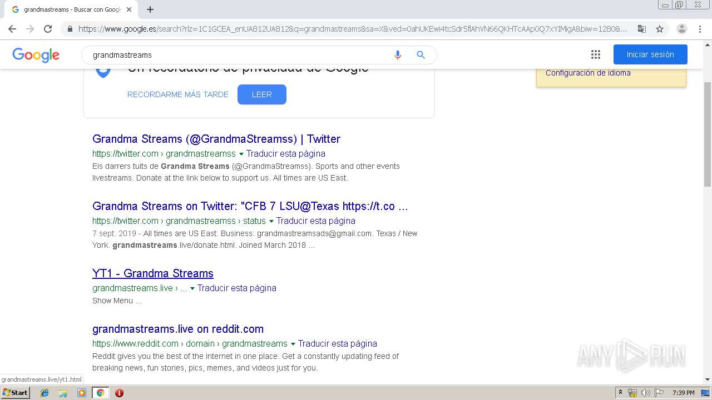Viewport: 712px width, 400px height.
Task: Open the File Explorer taskbar icon
Action: point(63,393)
